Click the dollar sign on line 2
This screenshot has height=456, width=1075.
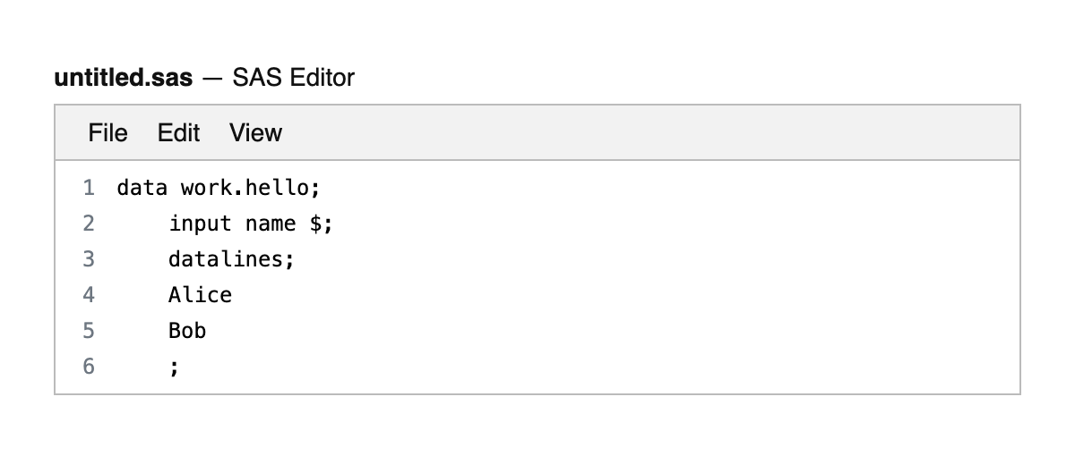(315, 224)
